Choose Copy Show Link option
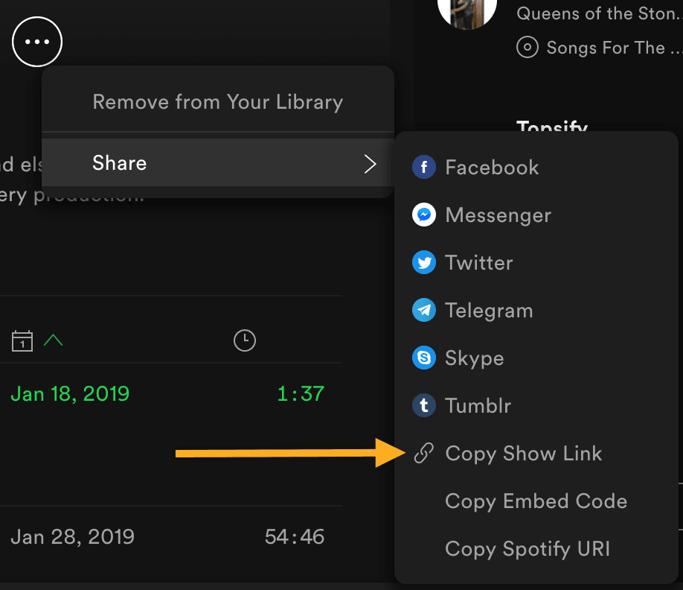This screenshot has height=590, width=683. pos(523,453)
